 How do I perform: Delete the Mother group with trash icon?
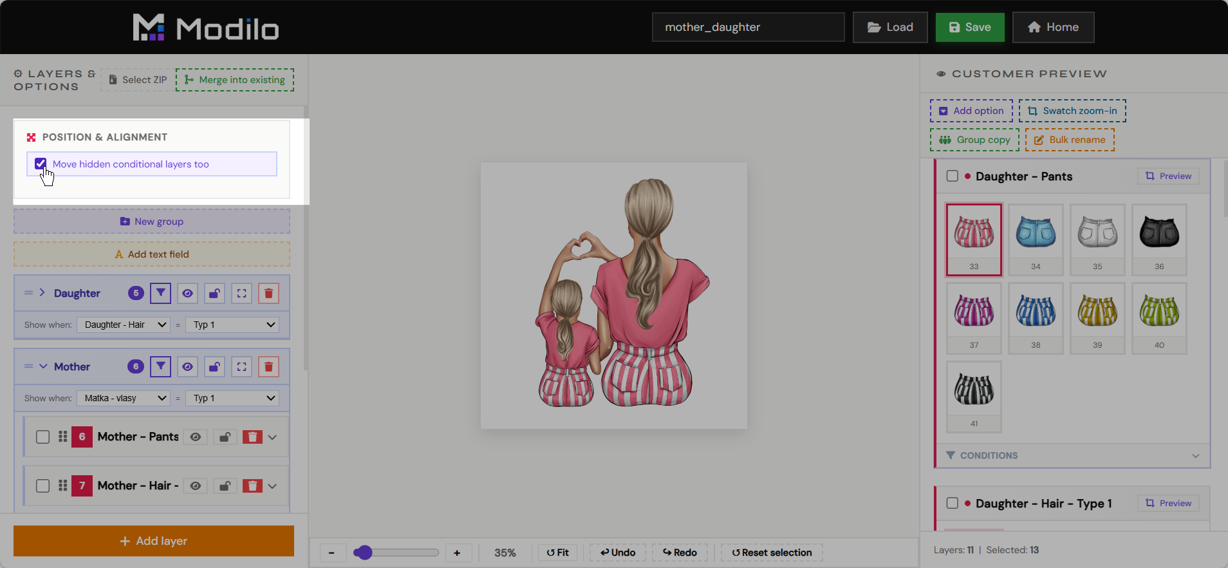(268, 366)
